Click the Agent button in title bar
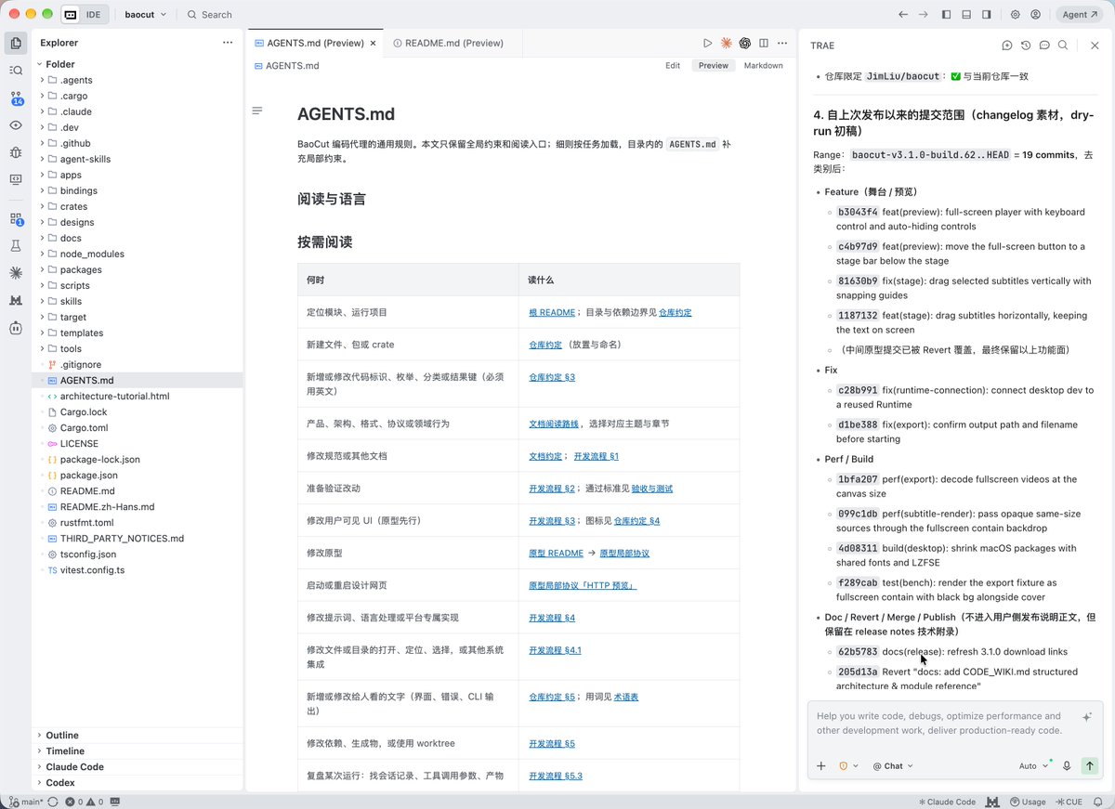This screenshot has width=1115, height=809. (x=1080, y=15)
